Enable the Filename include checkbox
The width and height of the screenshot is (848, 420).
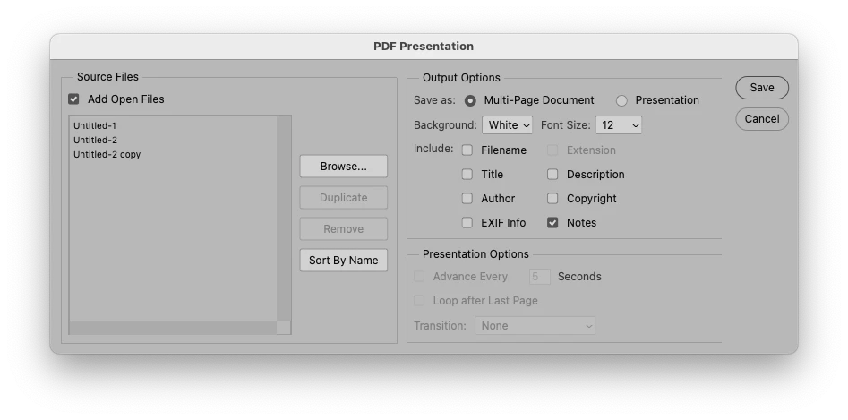[x=467, y=150]
